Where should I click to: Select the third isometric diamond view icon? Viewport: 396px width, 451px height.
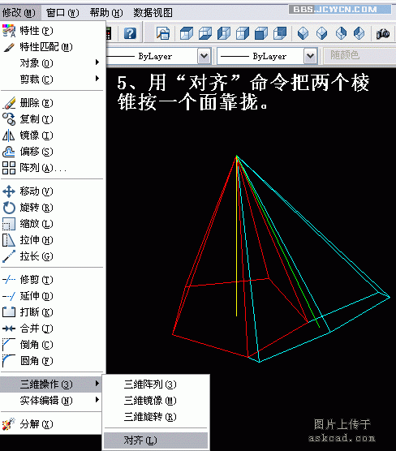click(x=341, y=33)
